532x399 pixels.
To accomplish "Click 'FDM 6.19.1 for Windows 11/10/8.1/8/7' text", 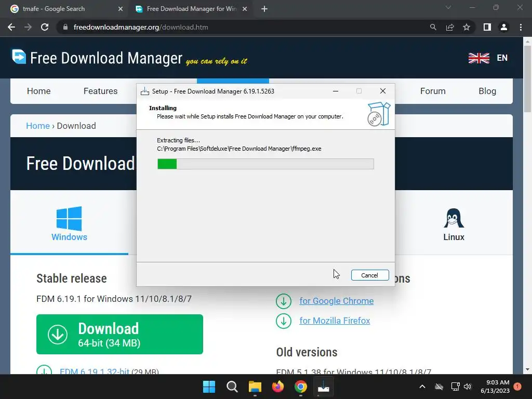I will coord(114,299).
